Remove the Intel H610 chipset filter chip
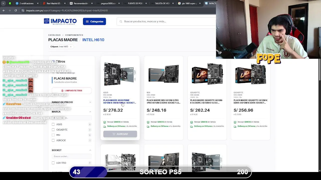This screenshot has height=180, width=321. click(x=70, y=46)
